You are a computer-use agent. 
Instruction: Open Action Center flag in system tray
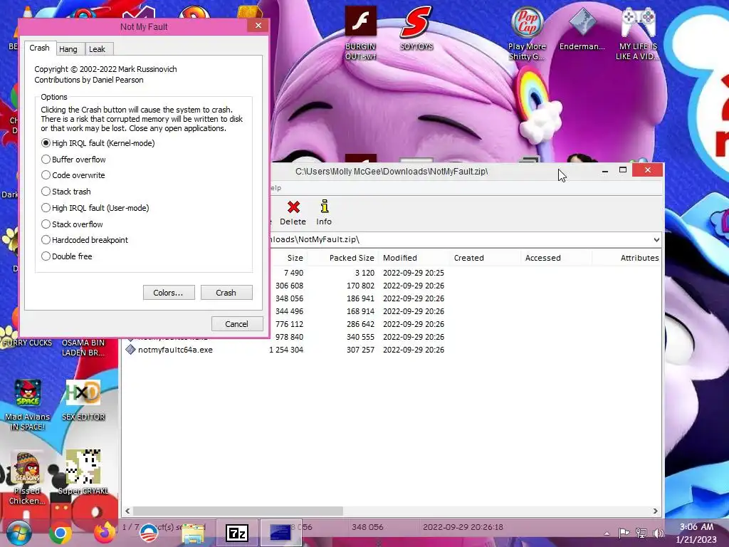tap(624, 533)
